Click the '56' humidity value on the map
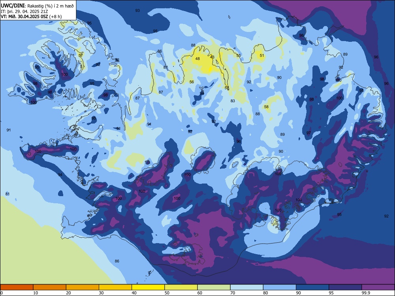 (x=192, y=82)
